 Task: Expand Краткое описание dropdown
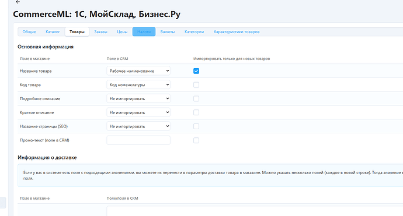[x=138, y=112]
